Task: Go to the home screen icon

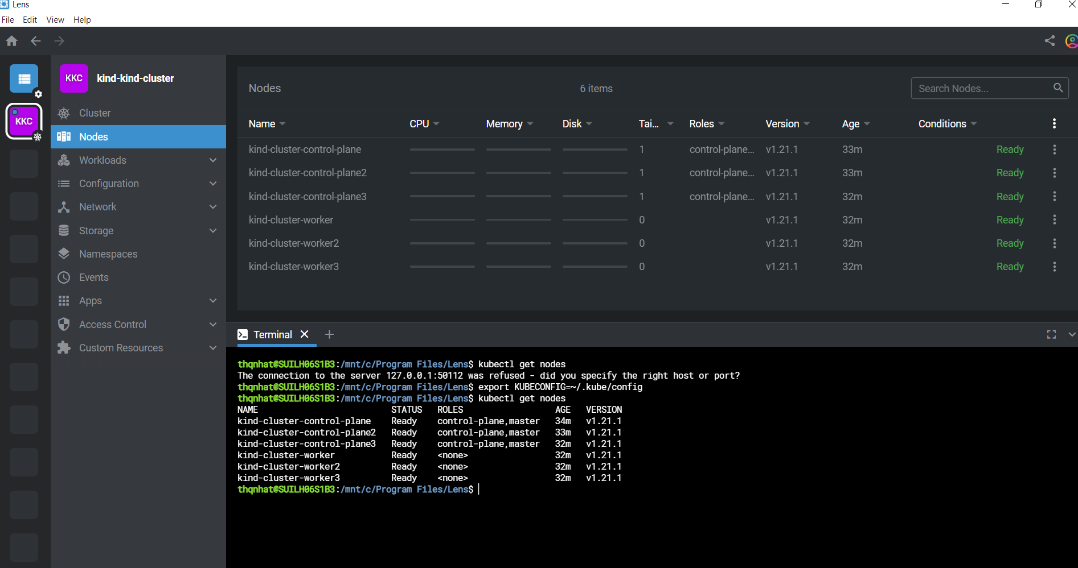Action: [12, 41]
